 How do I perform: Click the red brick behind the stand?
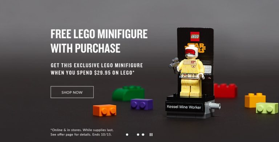pyautogui.click(x=226, y=90)
